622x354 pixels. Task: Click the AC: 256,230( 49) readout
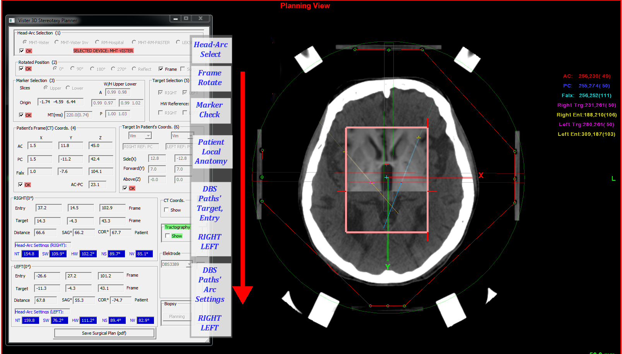[587, 76]
